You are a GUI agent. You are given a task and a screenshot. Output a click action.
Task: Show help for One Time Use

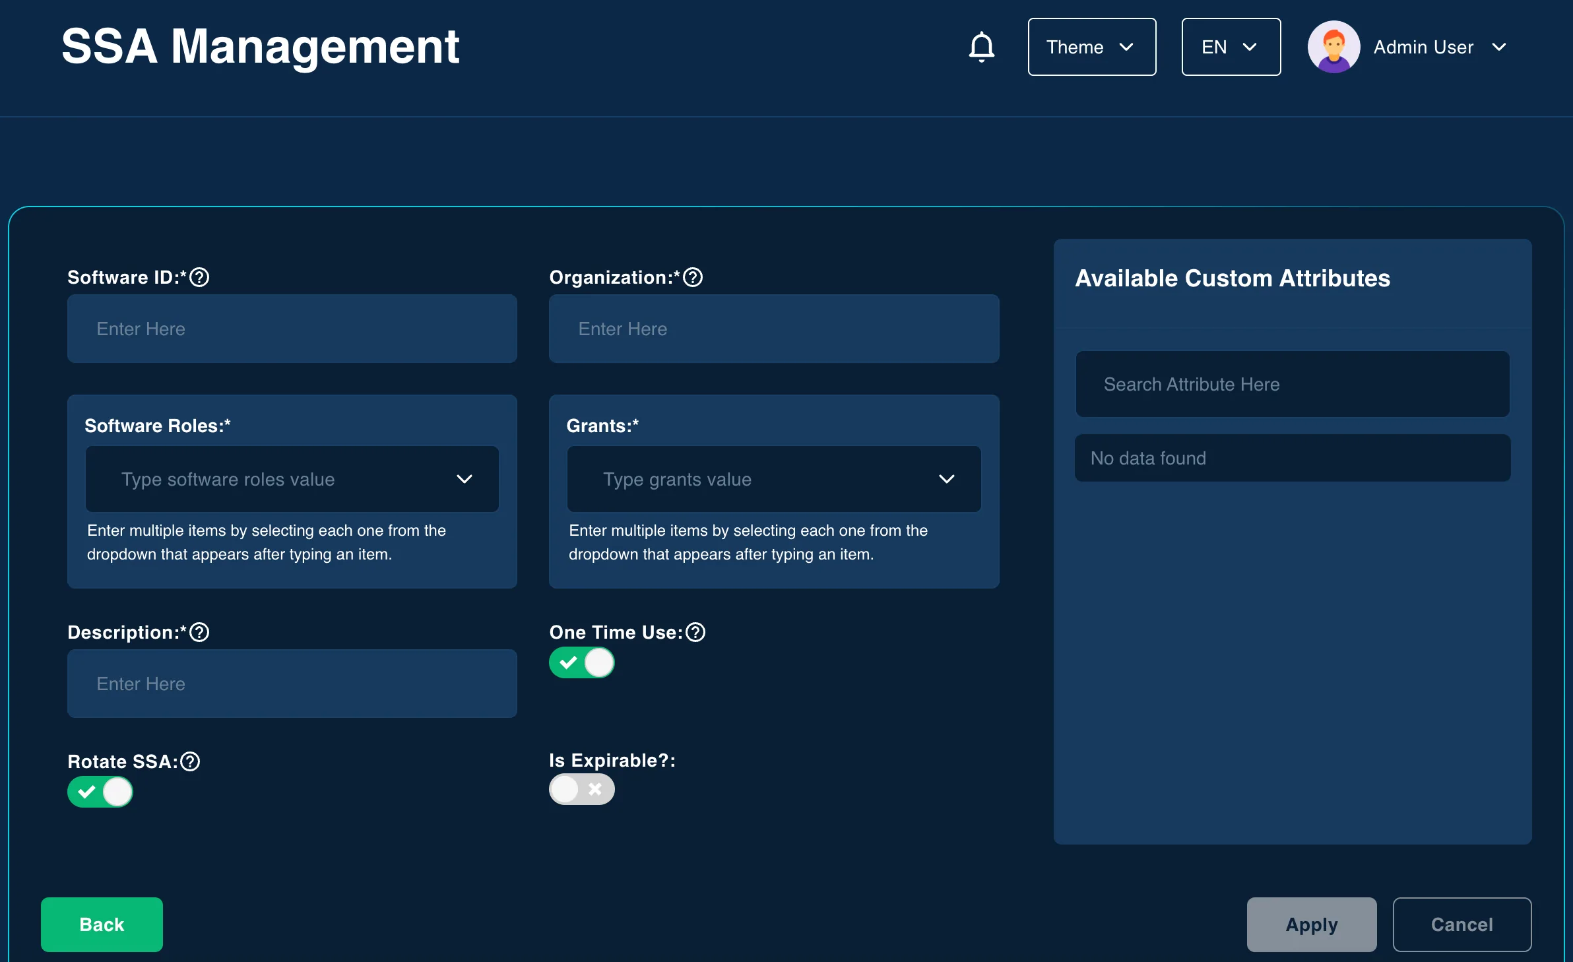point(695,632)
